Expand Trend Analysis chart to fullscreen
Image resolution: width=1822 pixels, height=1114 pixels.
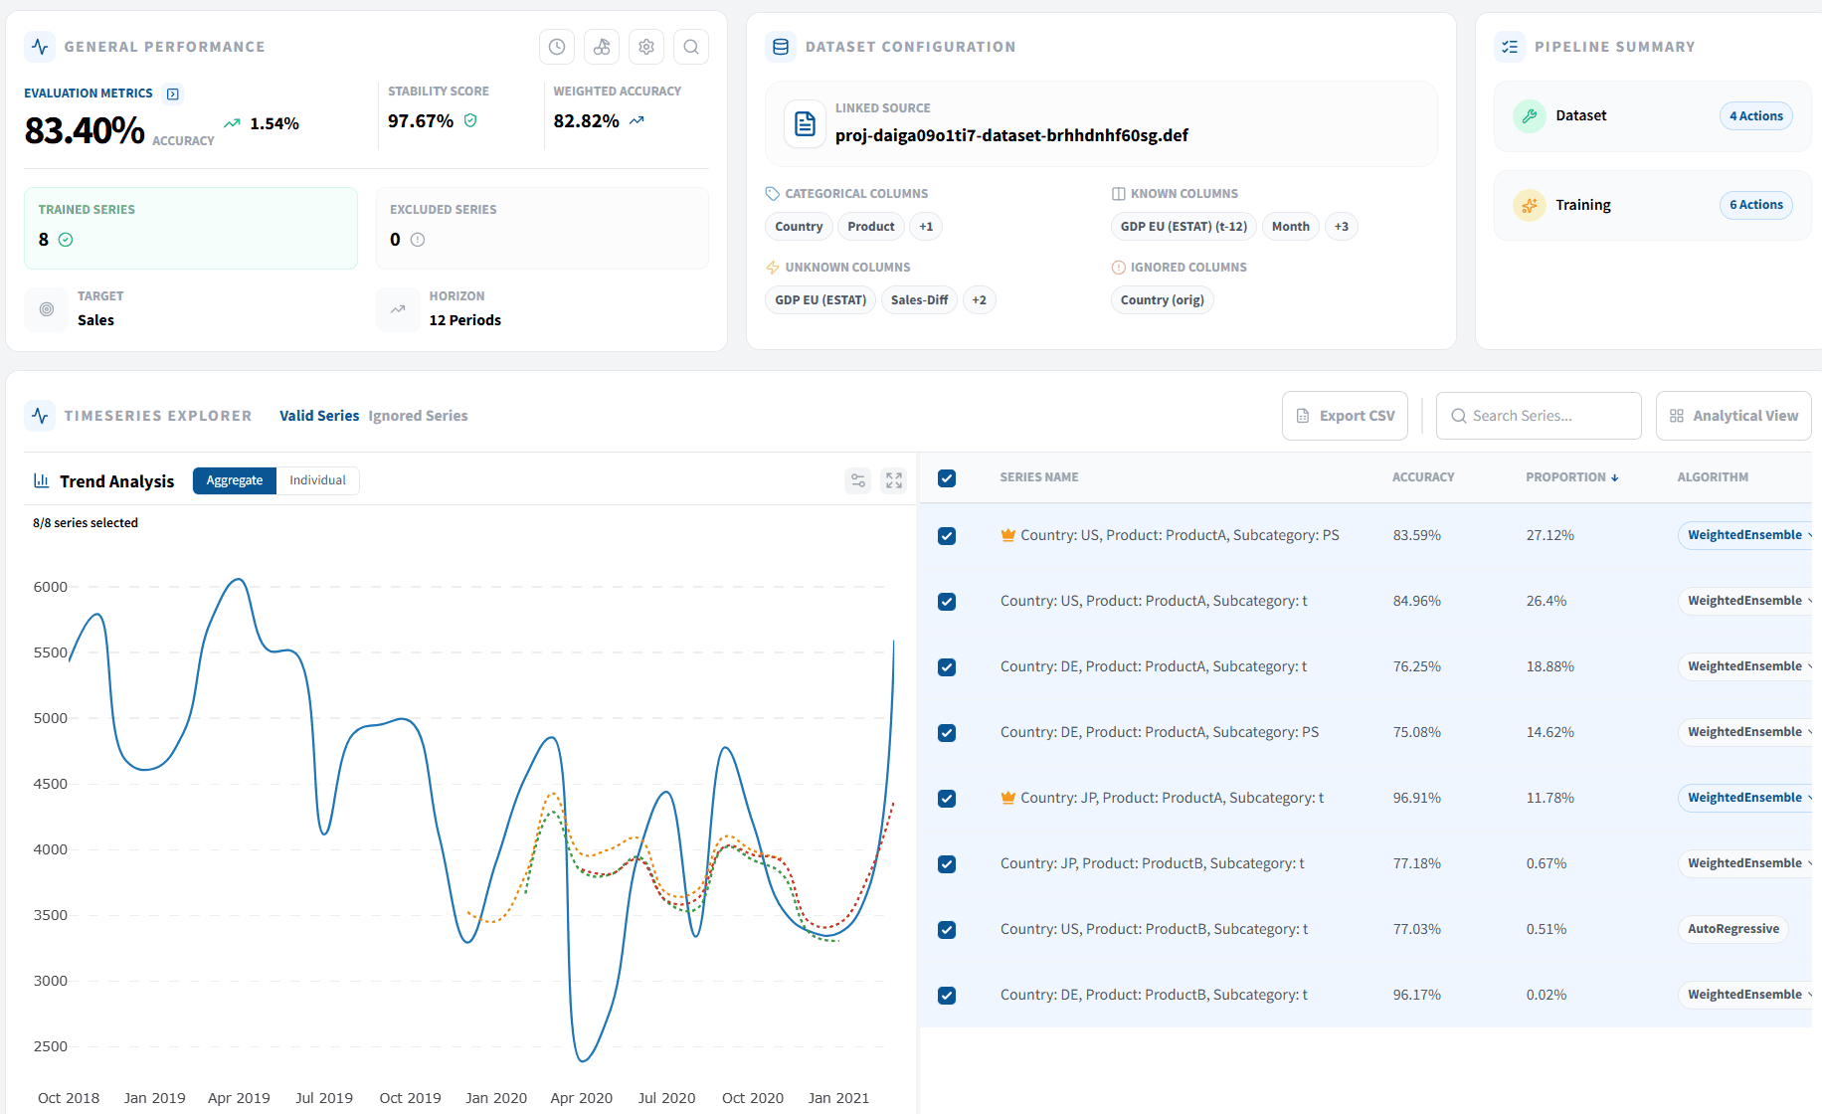[894, 481]
